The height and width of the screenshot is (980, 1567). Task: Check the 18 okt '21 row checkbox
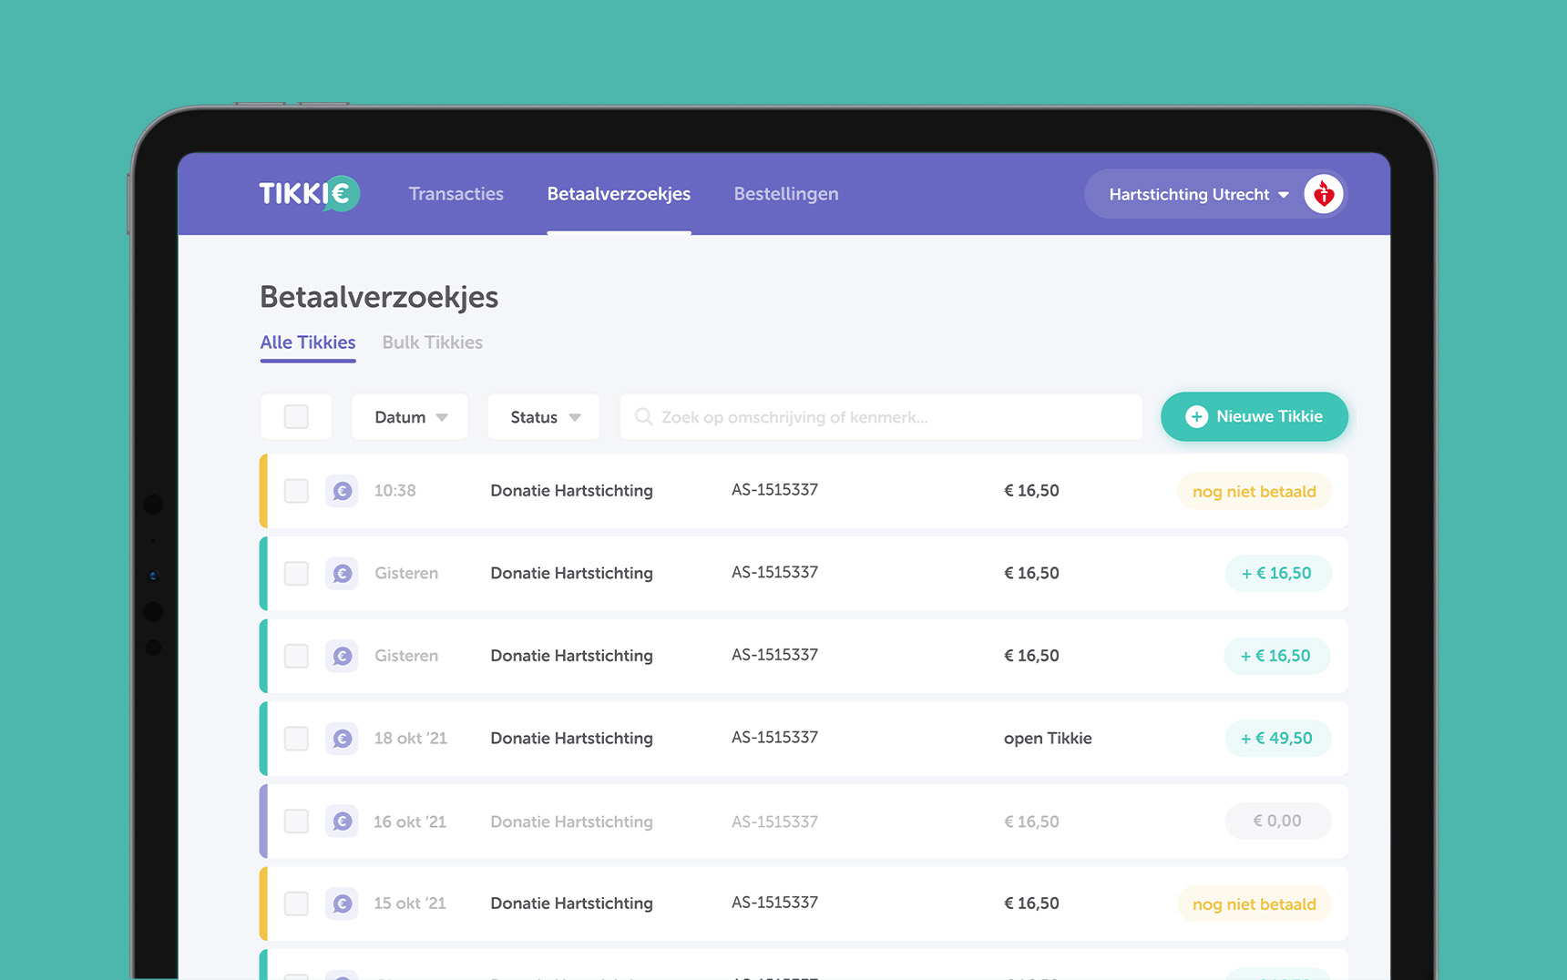point(296,739)
